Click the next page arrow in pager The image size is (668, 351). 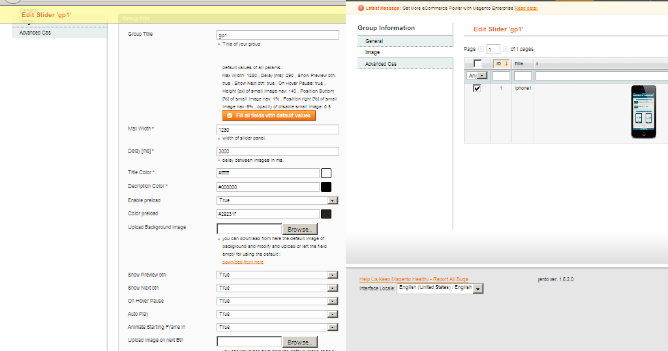click(x=506, y=50)
